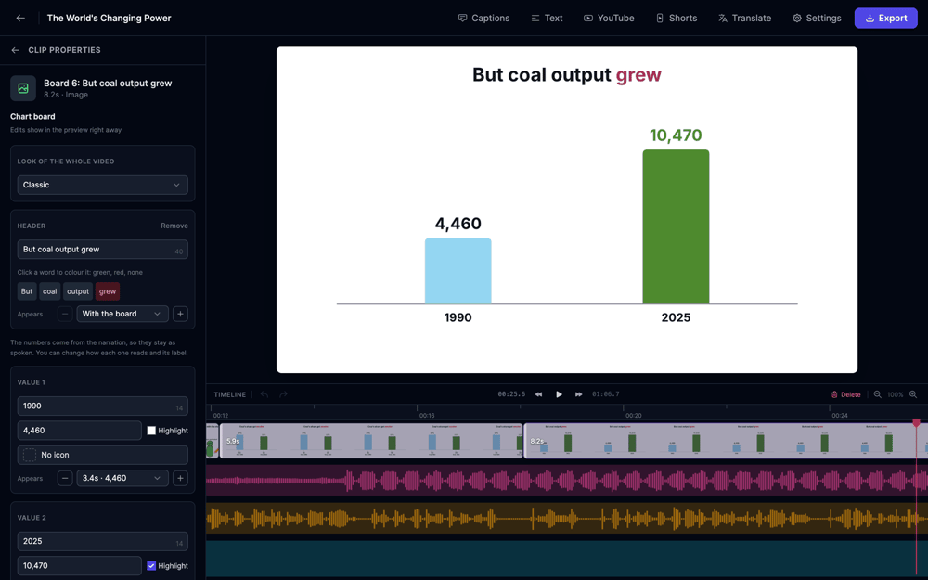The image size is (928, 580).
Task: Undo last timeline action
Action: [x=264, y=394]
